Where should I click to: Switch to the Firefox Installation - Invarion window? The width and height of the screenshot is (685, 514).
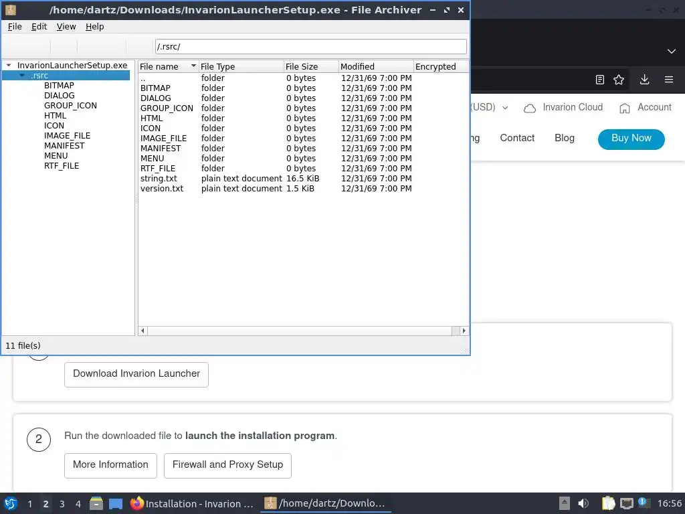click(x=192, y=503)
